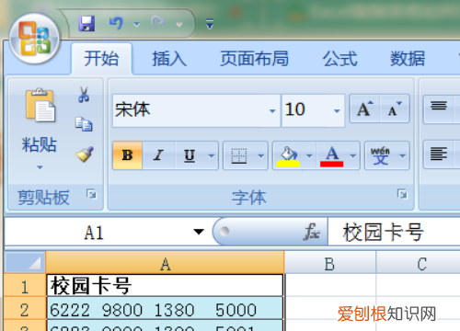Viewport: 460px width, 331px height.
Task: Open the redo history dropdown arrow
Action: click(x=179, y=24)
